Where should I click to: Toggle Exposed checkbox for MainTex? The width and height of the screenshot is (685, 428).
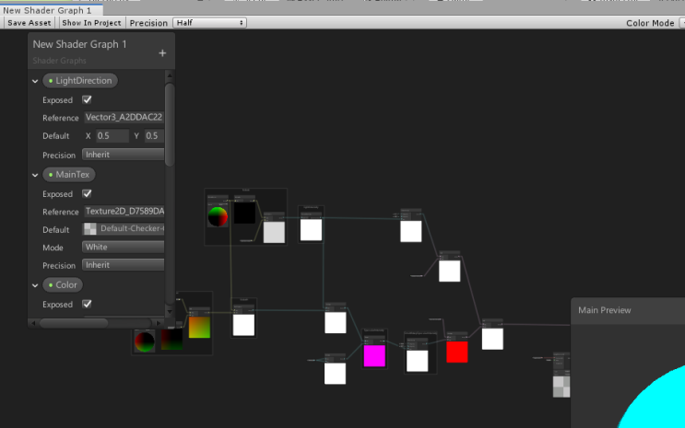click(87, 193)
